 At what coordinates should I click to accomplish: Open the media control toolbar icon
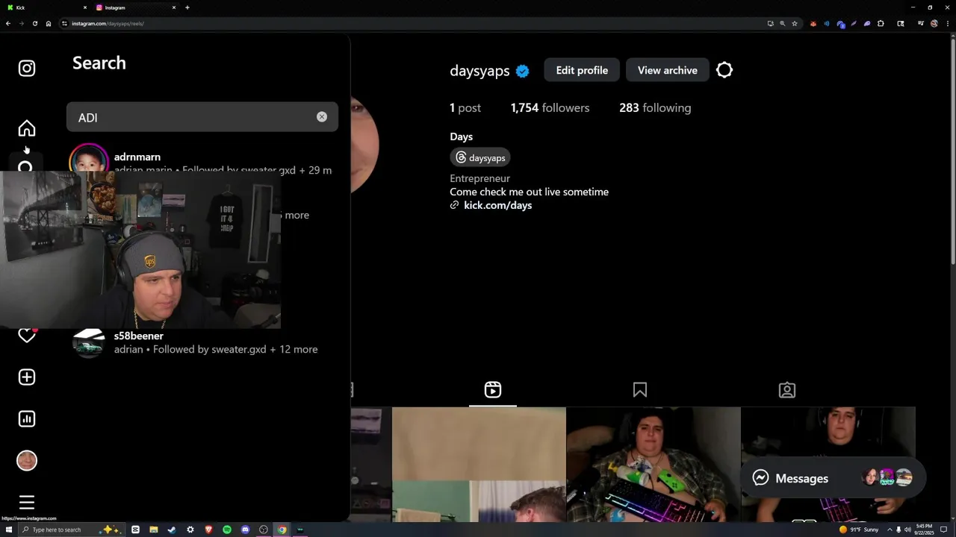(921, 23)
